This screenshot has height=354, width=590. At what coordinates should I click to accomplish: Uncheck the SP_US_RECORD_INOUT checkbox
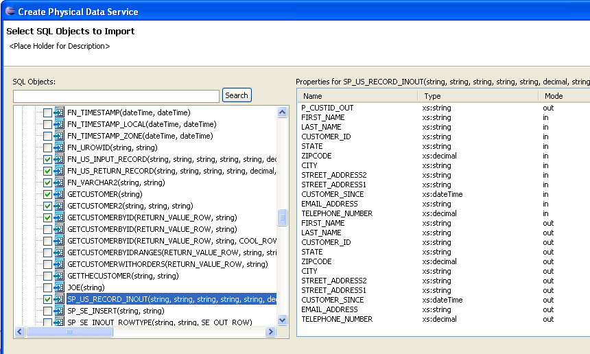(47, 299)
